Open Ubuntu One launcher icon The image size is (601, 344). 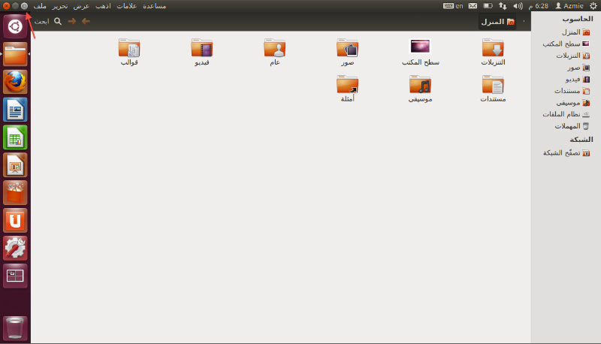[x=15, y=220]
